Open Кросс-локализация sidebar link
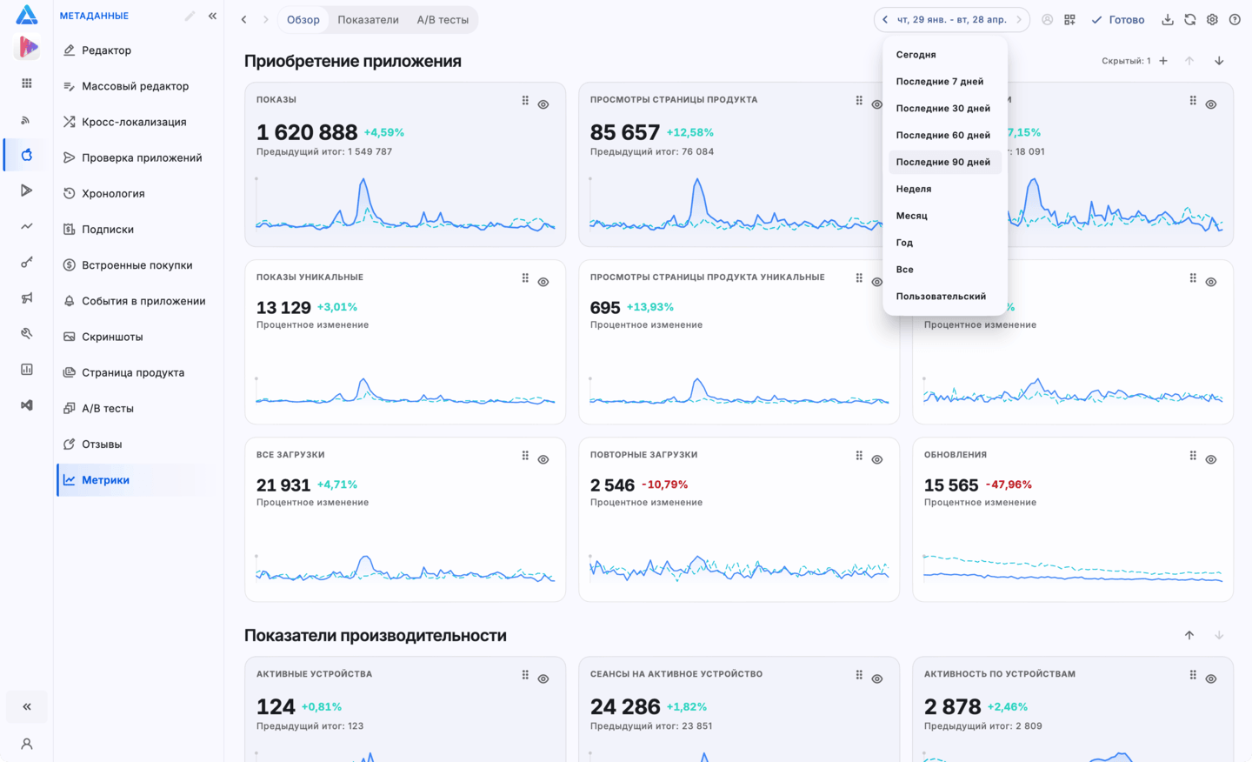This screenshot has width=1252, height=762. 135,122
